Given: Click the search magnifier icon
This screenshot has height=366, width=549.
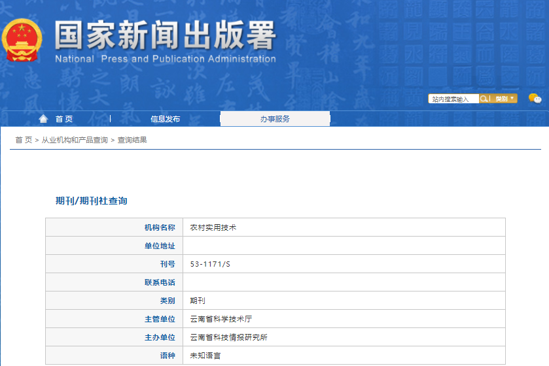Looking at the screenshot, I should click(484, 99).
